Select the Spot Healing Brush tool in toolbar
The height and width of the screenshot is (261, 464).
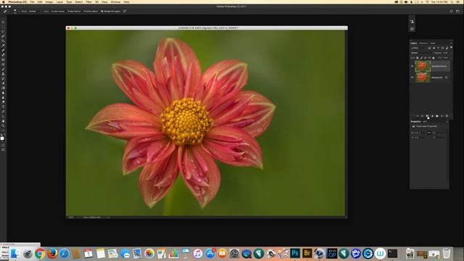point(3,50)
